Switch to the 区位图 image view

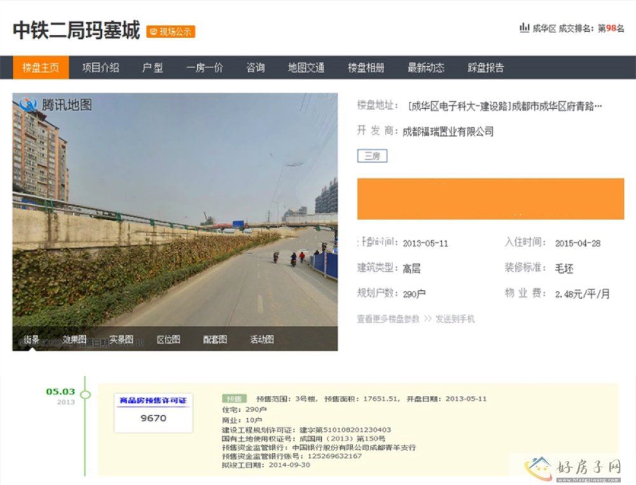pos(168,340)
